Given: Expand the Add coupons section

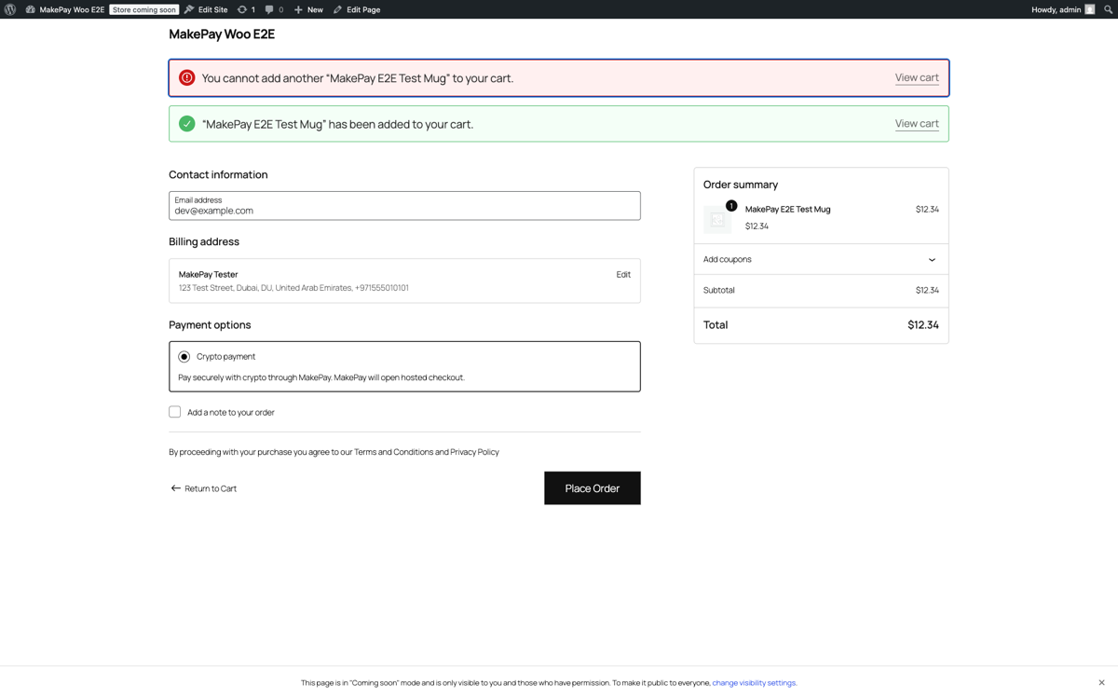Looking at the screenshot, I should (821, 260).
